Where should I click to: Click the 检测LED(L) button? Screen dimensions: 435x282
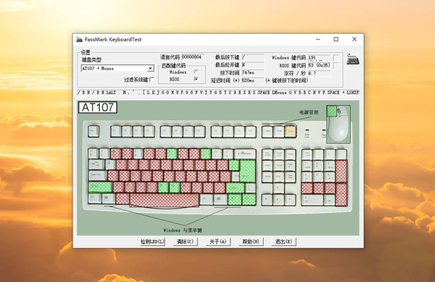[152, 241]
